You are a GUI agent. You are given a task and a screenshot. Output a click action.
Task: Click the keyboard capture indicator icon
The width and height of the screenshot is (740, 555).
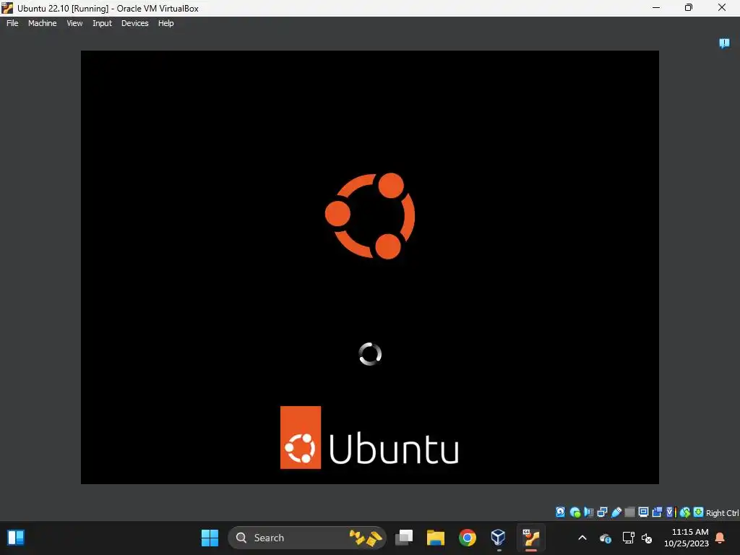(x=699, y=512)
